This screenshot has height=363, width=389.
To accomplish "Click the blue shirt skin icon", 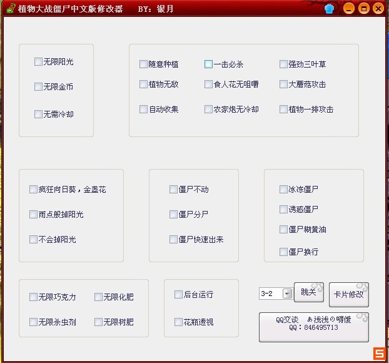I will tap(330, 9).
